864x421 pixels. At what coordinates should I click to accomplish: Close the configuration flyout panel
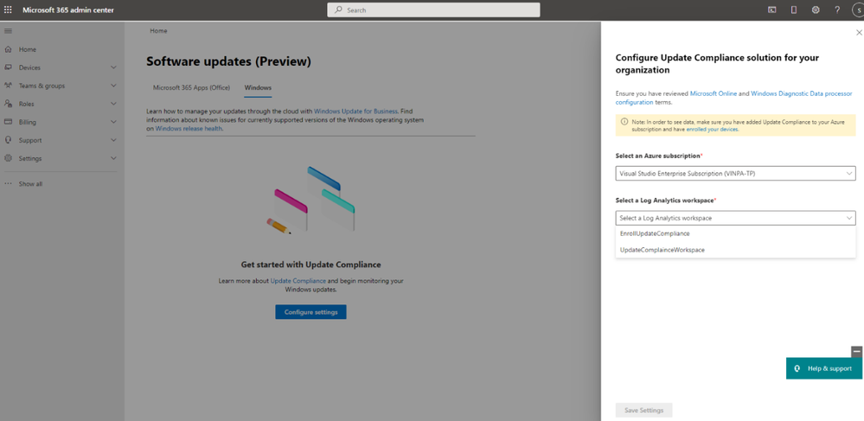[x=859, y=33]
